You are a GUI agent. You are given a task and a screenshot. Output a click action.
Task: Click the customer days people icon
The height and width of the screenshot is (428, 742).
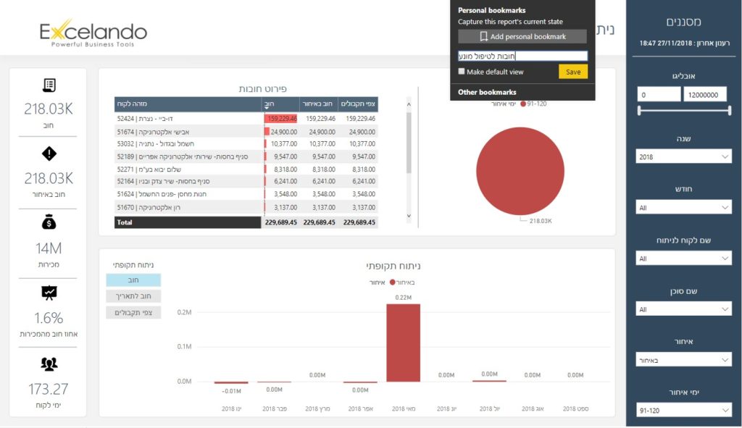tap(49, 364)
